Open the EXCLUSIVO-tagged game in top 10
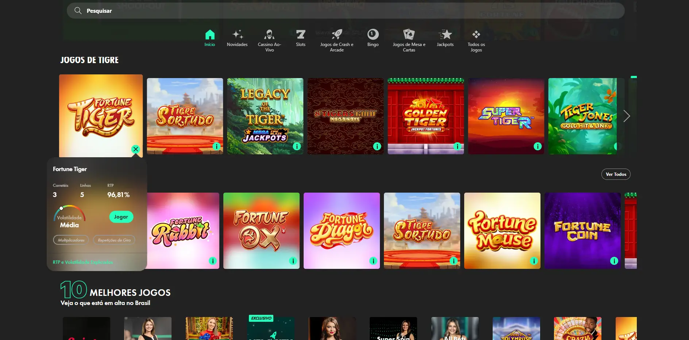Screen dimensions: 689x340 point(270,328)
